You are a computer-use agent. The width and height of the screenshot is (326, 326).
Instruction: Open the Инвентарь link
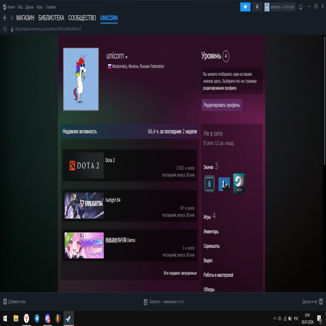coord(211,231)
